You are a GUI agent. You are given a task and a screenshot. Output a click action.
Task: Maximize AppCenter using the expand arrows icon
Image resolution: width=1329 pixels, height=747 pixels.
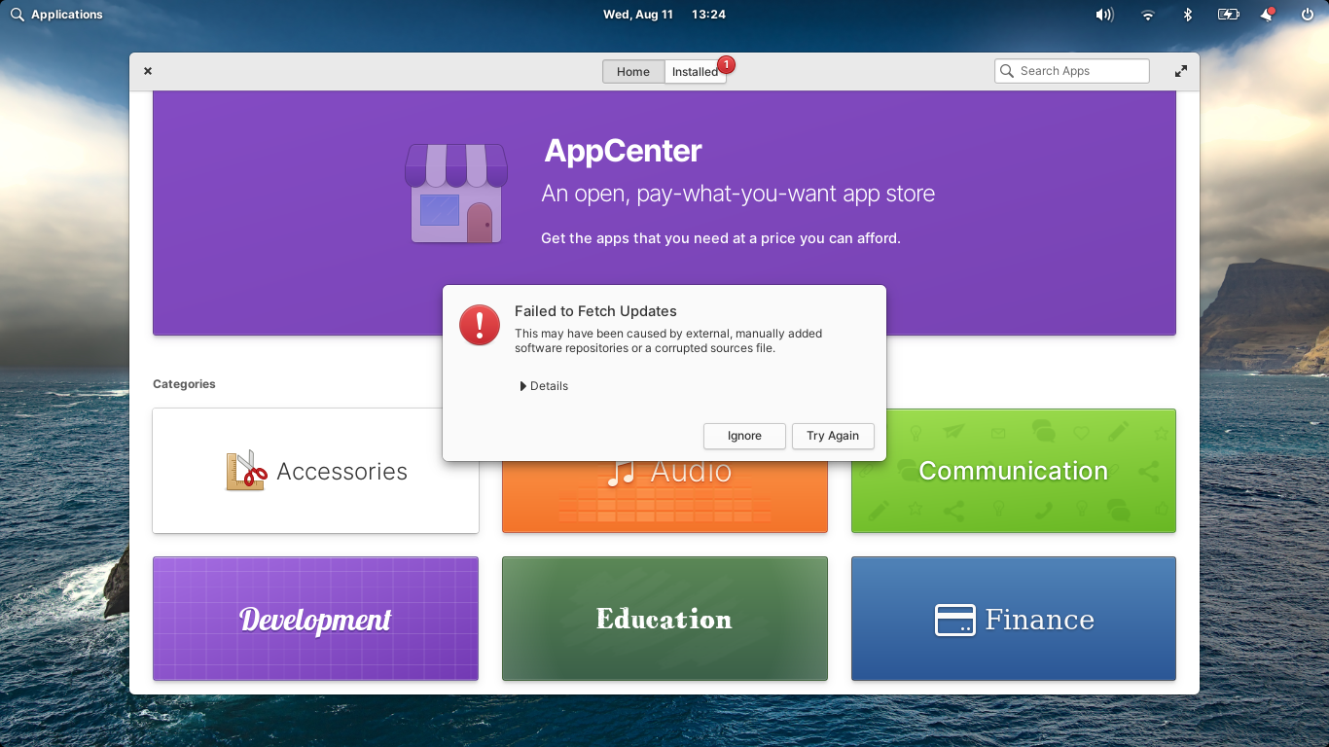click(1181, 71)
